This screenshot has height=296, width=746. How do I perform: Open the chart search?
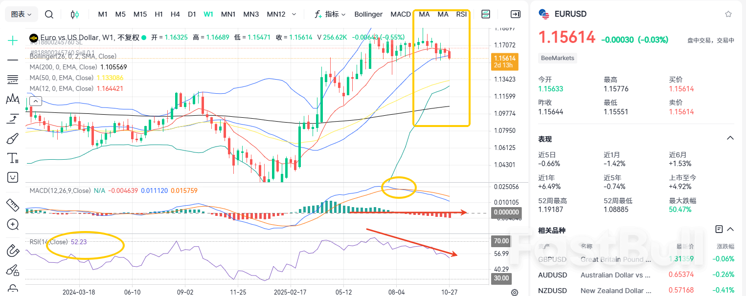[49, 14]
